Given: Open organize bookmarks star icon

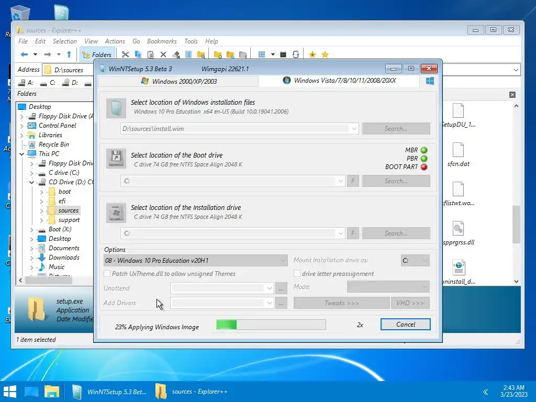Looking at the screenshot, I should point(325,54).
